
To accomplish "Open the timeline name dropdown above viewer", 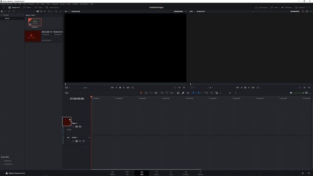I will point(253,11).
